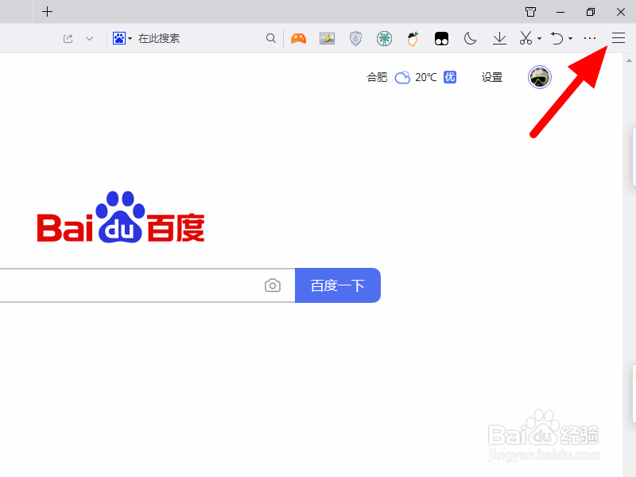Restore down the browser window
The image size is (636, 477).
point(591,12)
